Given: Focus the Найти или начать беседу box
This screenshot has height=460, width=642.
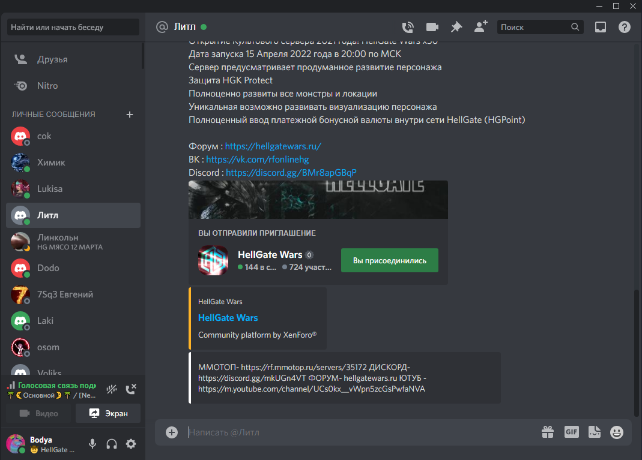Looking at the screenshot, I should 73,27.
